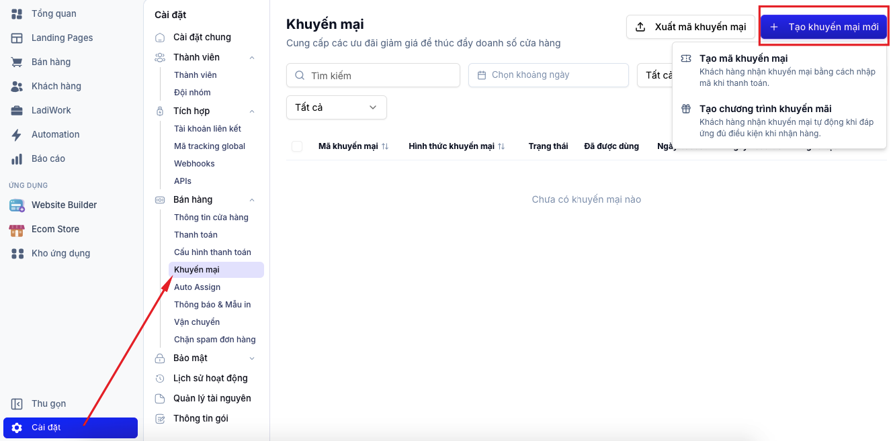Click the Quản lý tài nguyên file icon
893x441 pixels.
click(160, 398)
